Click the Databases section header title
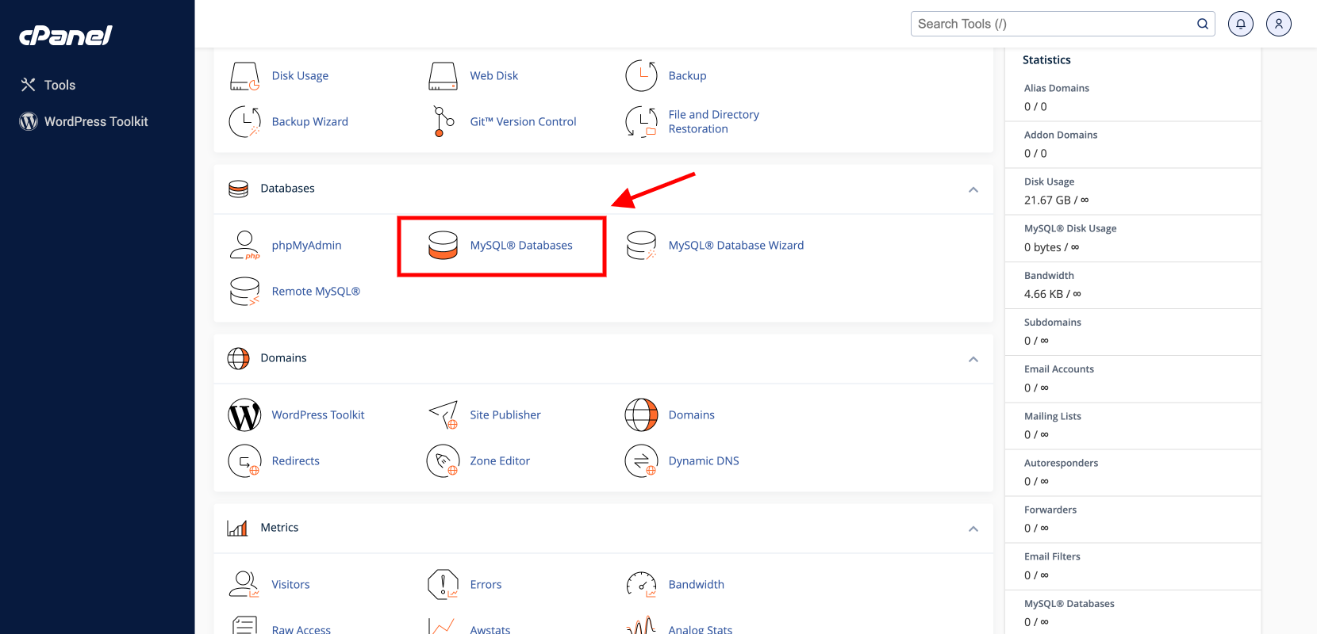Screen dimensions: 1317x634 pyautogui.click(x=287, y=189)
